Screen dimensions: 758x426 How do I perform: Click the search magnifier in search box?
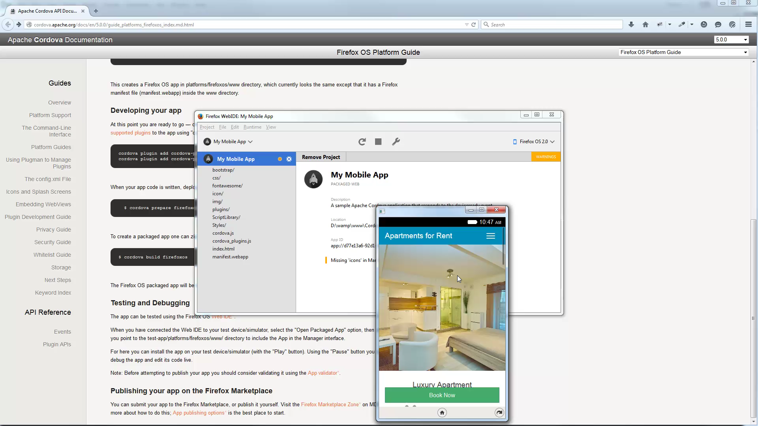[486, 24]
